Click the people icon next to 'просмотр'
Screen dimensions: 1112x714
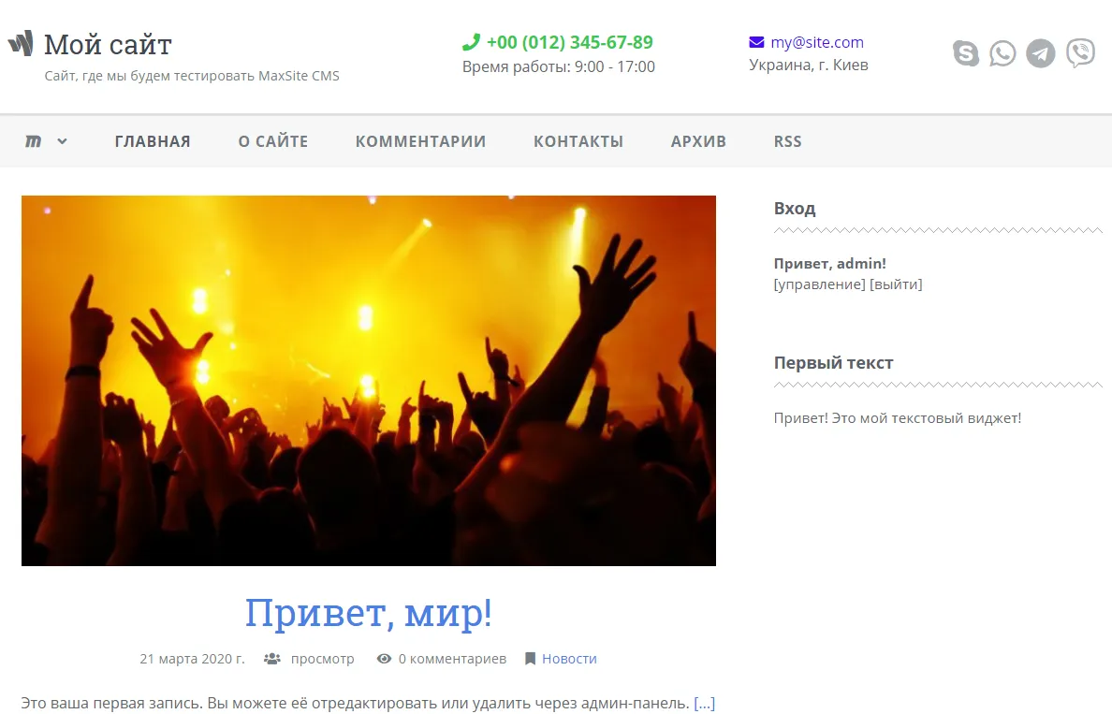(270, 659)
